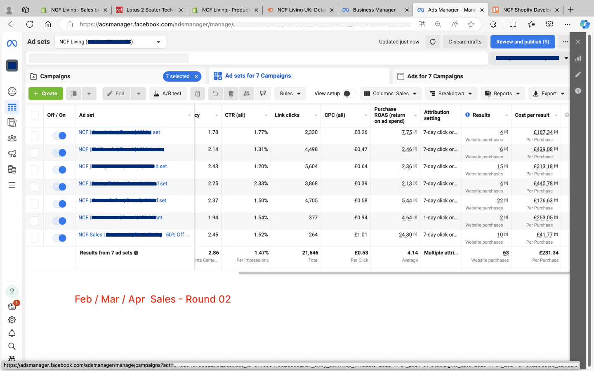594x371 pixels.
Task: Open the Rules dropdown
Action: click(290, 94)
